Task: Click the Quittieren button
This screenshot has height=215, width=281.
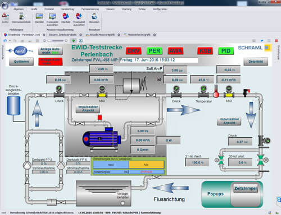Action: [x=21, y=62]
